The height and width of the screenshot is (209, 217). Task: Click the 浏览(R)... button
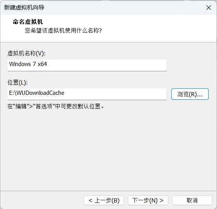[190, 94]
